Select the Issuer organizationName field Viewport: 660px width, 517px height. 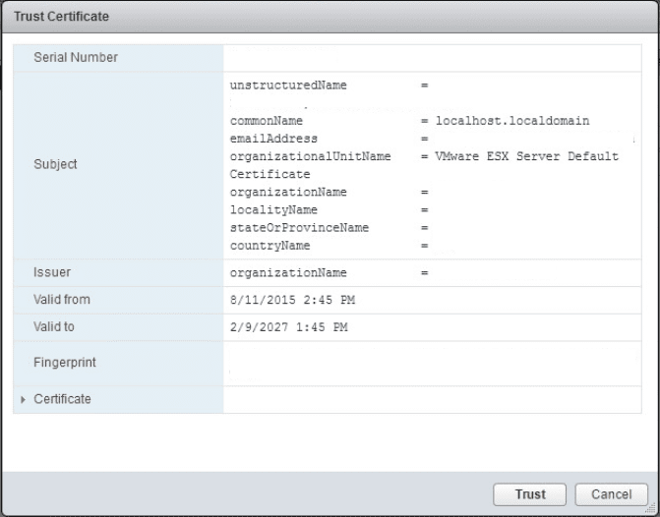[x=288, y=272]
